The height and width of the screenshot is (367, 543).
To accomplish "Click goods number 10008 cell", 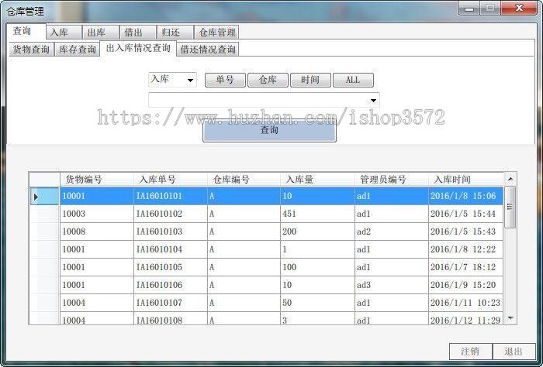I will (x=97, y=232).
